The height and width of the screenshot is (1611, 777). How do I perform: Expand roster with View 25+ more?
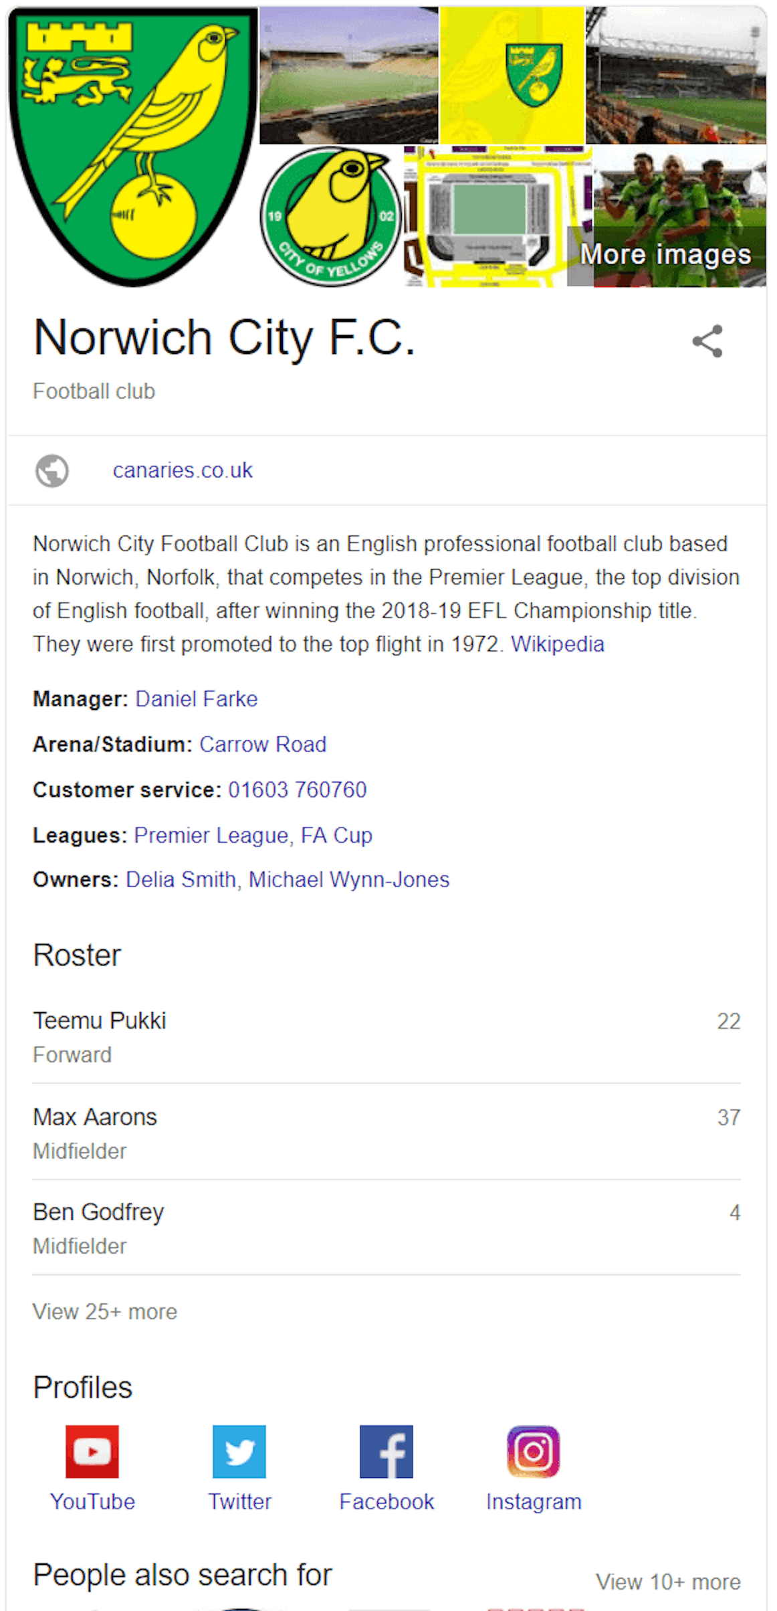[x=105, y=1311]
